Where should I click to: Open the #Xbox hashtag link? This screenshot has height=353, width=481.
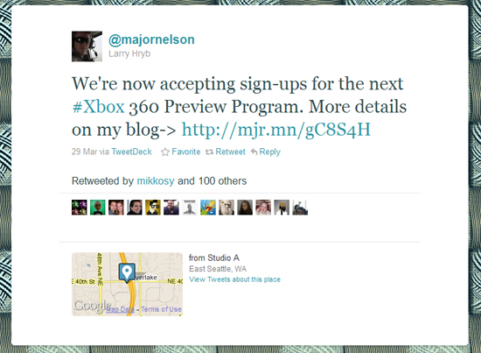point(98,107)
